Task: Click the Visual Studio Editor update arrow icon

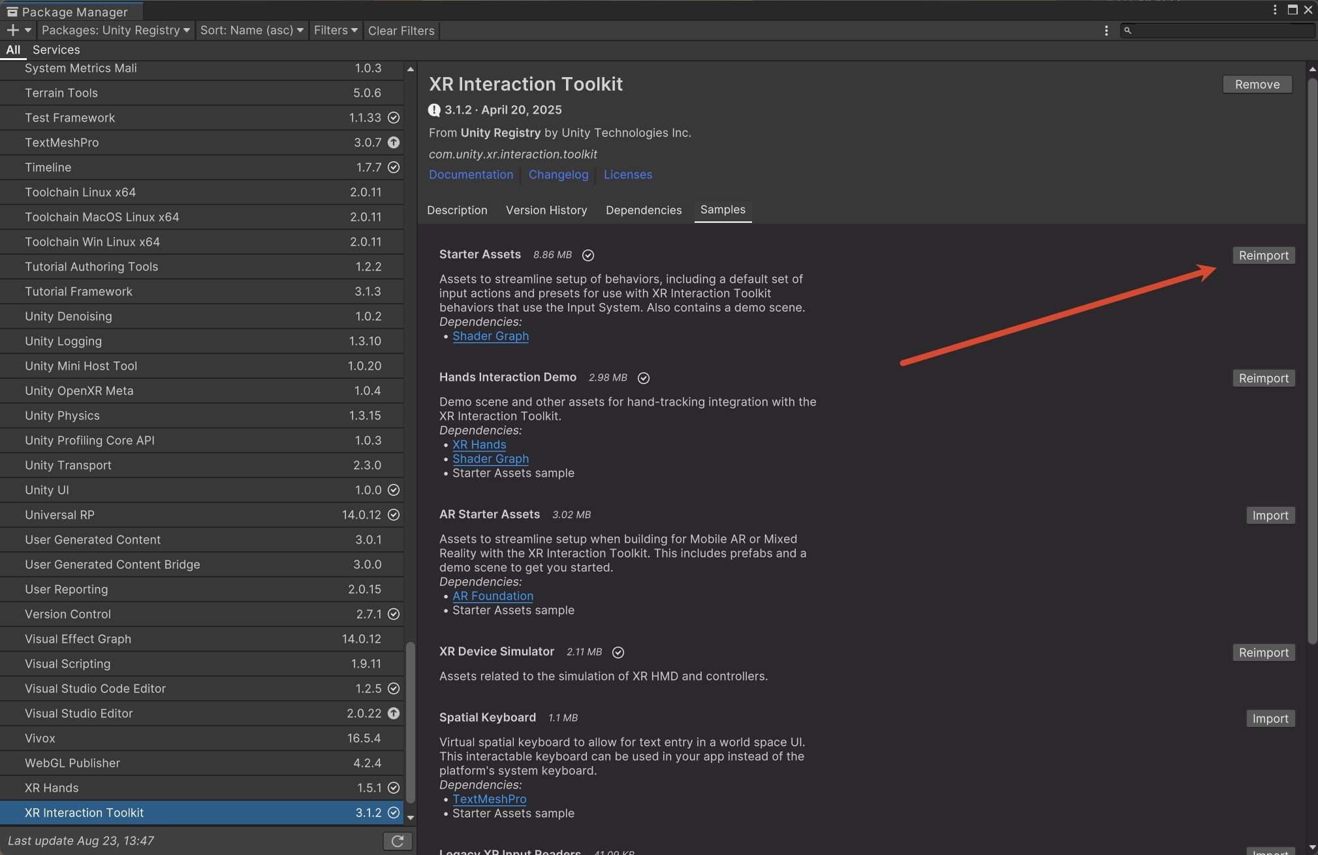Action: 394,713
